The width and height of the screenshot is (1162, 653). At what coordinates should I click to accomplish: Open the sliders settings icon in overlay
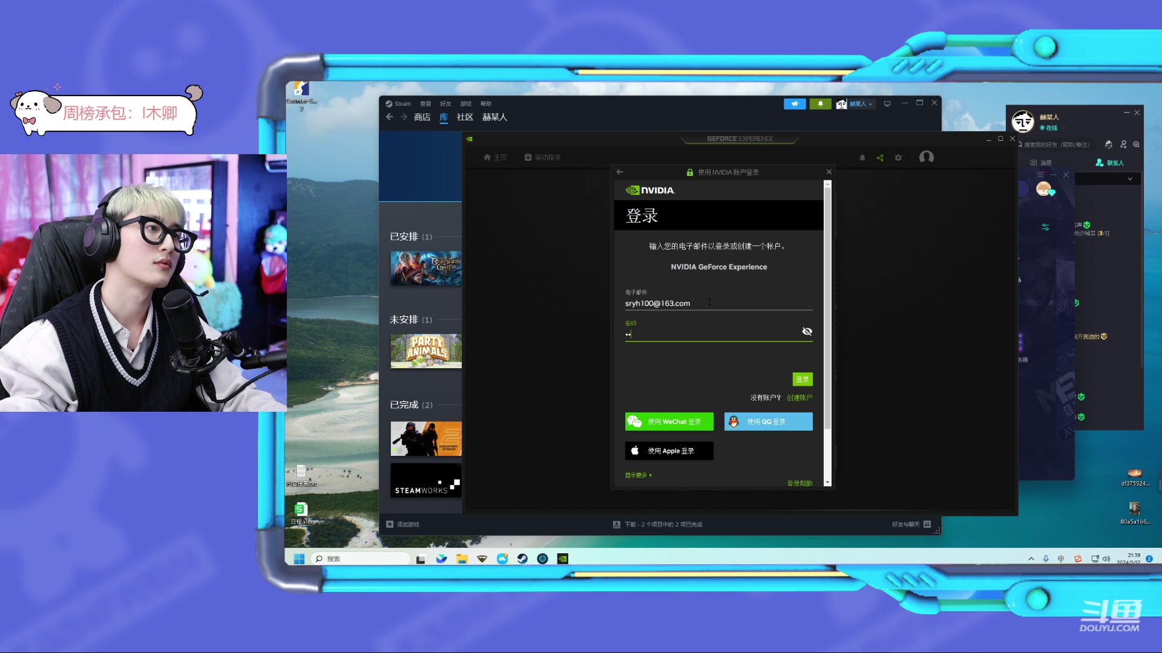[x=1045, y=227]
